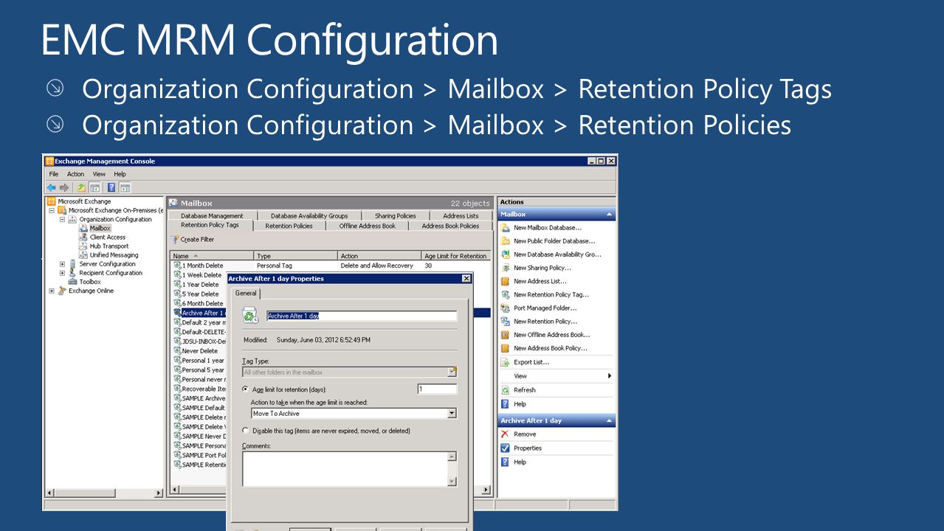Viewport: 944px width, 531px height.
Task: Click New Retention Policy Tag action
Action: pos(551,295)
